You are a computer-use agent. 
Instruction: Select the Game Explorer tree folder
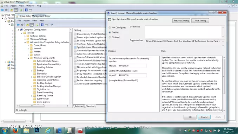coord(44,102)
